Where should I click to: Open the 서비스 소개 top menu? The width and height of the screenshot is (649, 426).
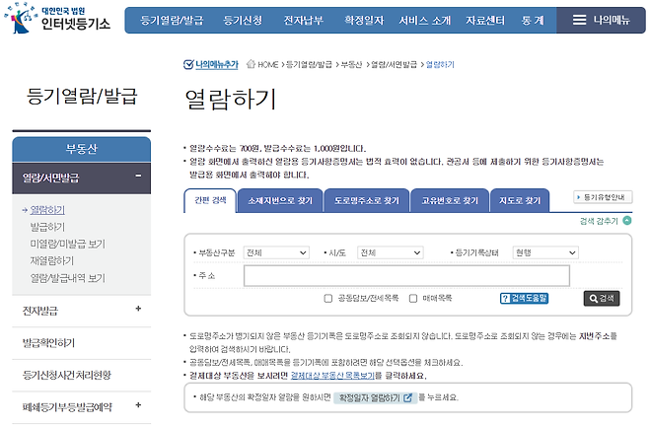click(425, 21)
